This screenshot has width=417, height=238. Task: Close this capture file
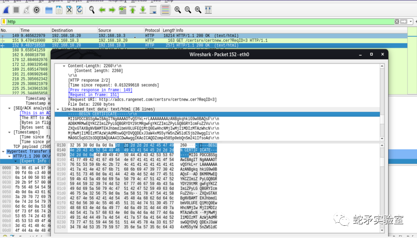point(69,10)
